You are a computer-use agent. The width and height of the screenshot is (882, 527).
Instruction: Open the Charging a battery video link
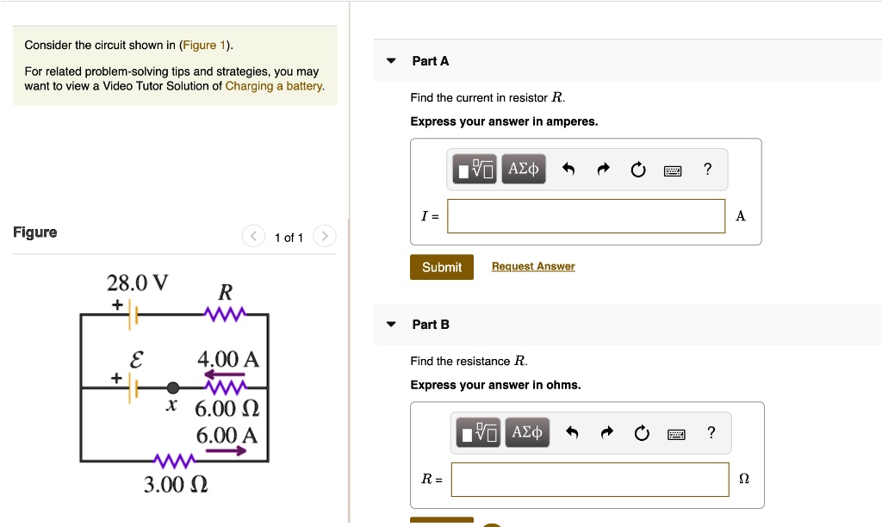point(272,86)
